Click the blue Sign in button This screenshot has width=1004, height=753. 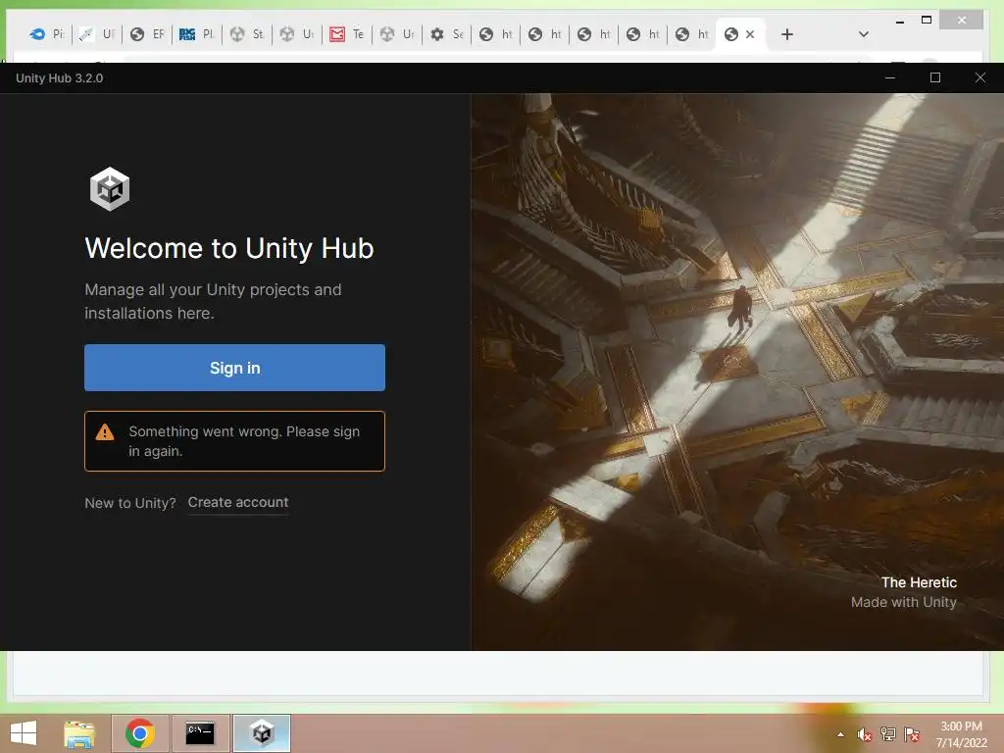[x=234, y=368]
